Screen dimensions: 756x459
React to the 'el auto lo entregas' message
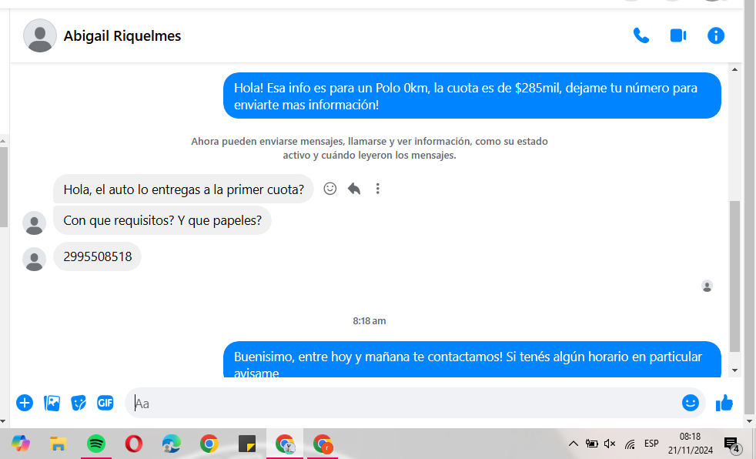point(330,189)
